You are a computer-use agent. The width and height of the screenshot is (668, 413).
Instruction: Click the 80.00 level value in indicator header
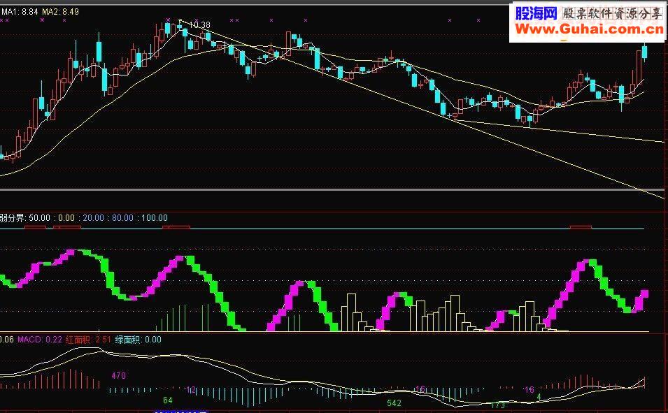pyautogui.click(x=122, y=217)
